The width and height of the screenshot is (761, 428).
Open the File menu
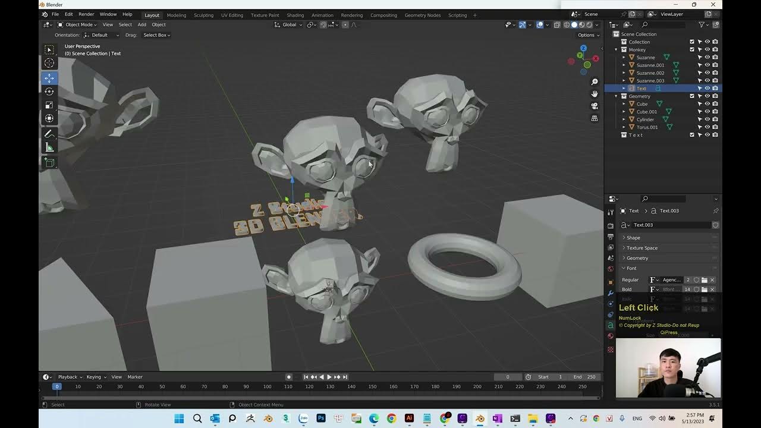pyautogui.click(x=55, y=14)
